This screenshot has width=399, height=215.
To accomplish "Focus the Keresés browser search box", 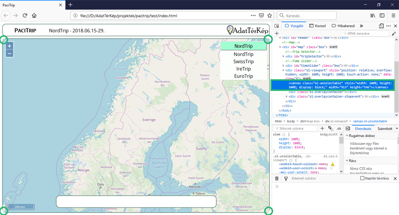I will pos(307,15).
